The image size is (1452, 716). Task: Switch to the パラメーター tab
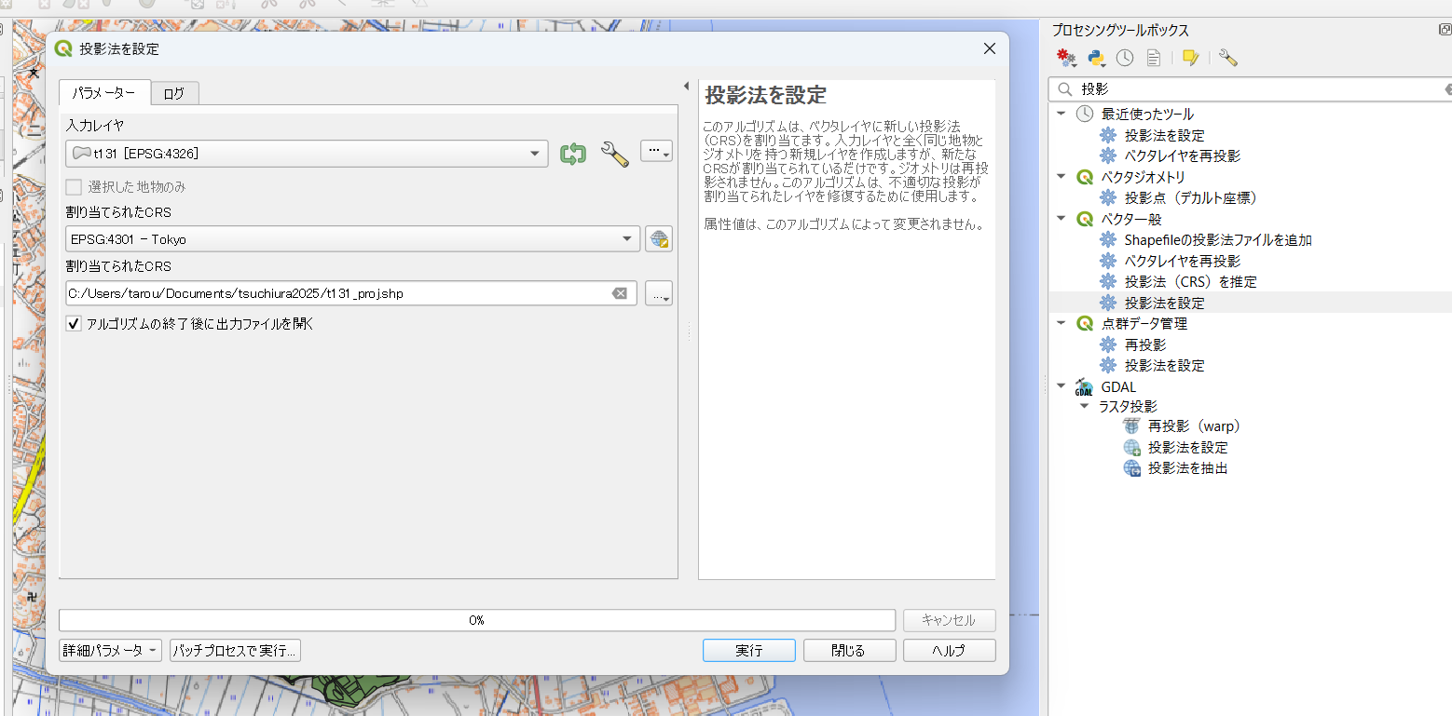click(104, 93)
